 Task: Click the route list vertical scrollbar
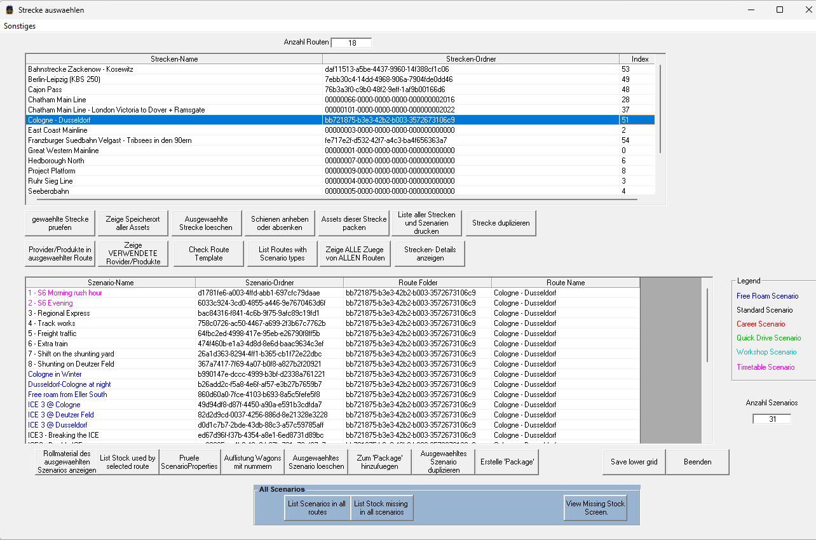[660, 108]
